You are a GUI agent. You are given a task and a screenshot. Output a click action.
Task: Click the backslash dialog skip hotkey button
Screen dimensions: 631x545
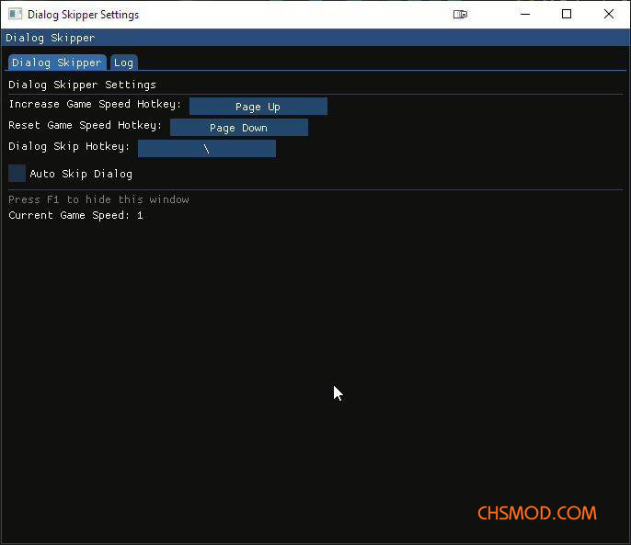[206, 149]
